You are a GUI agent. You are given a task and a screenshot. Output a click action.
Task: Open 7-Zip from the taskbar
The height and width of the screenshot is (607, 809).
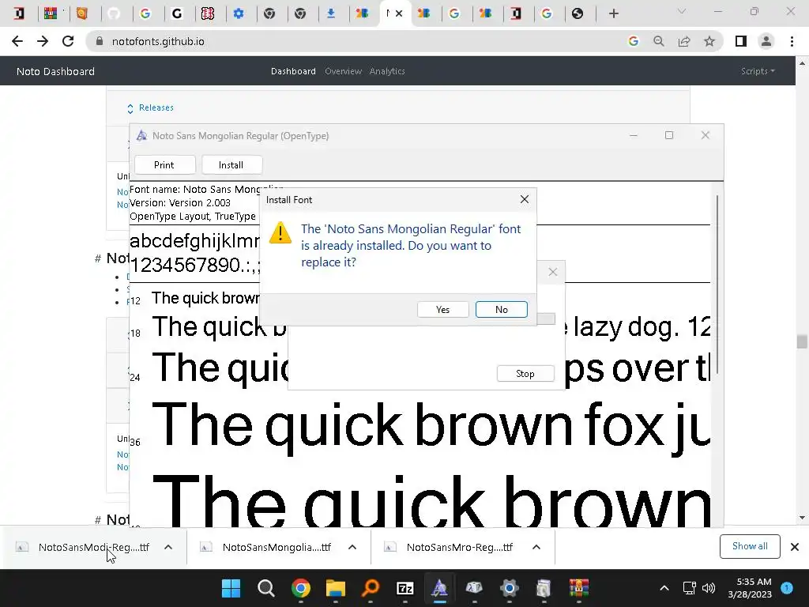(405, 588)
